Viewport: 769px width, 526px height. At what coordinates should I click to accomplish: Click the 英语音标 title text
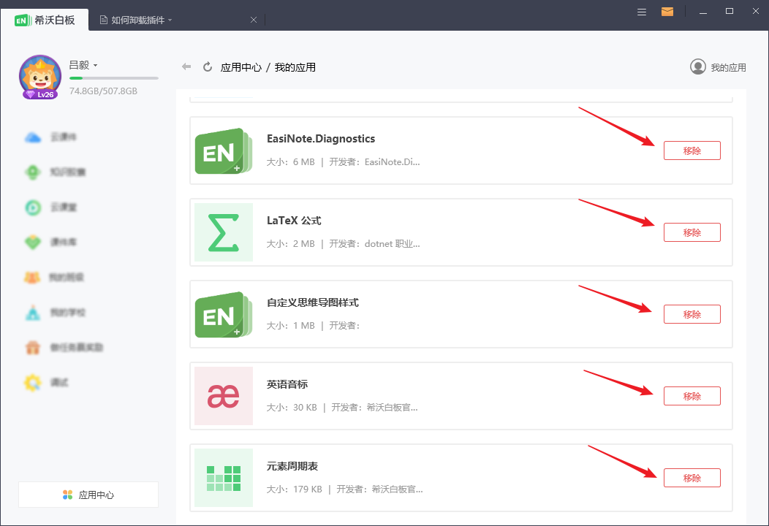point(287,384)
